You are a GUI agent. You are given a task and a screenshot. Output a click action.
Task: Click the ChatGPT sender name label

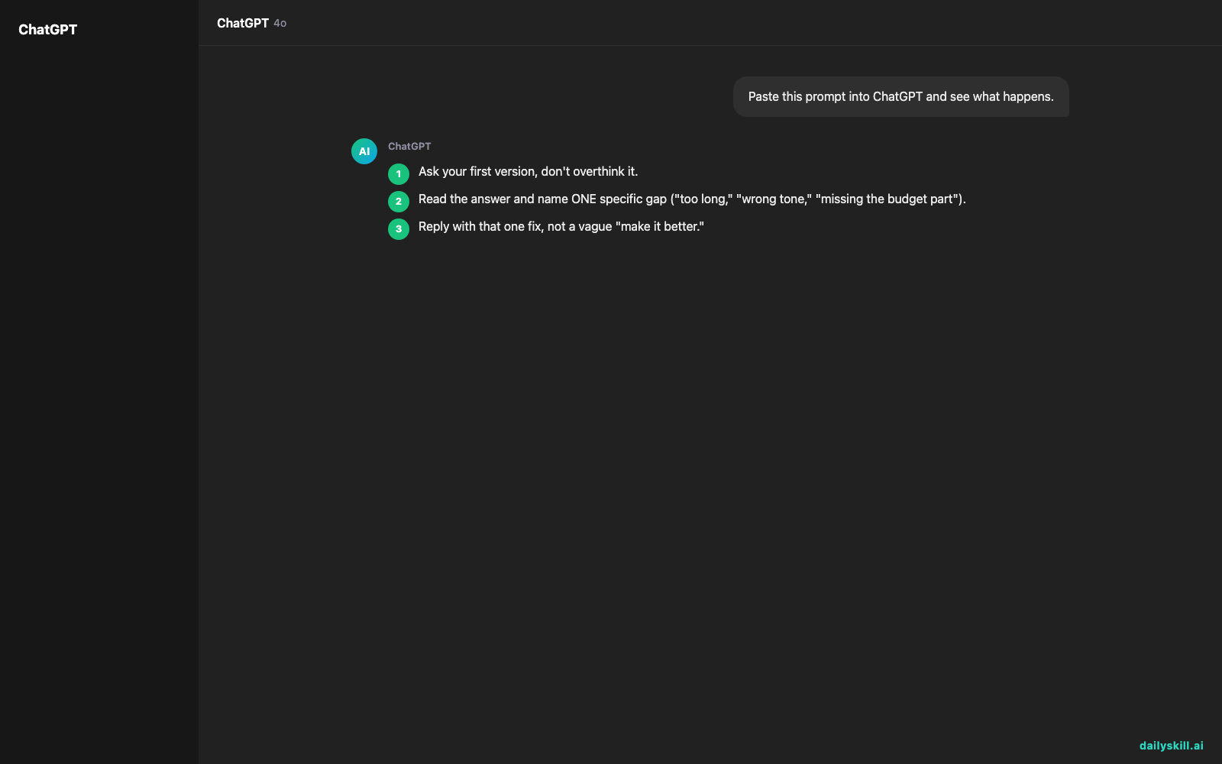(409, 146)
